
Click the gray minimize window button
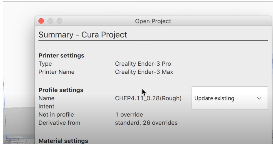click(x=50, y=21)
